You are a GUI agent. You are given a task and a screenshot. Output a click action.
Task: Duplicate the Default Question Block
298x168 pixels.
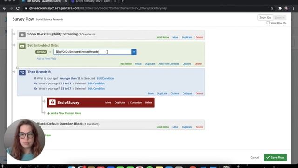[187, 127]
